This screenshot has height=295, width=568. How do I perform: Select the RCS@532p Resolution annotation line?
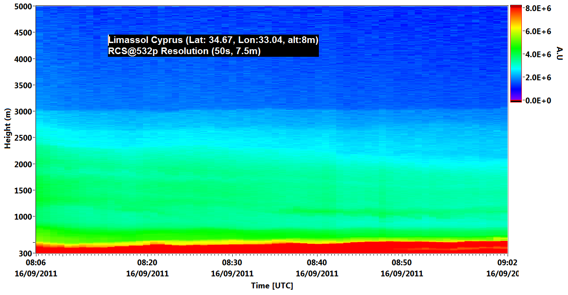pyautogui.click(x=184, y=51)
